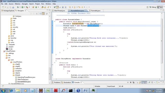Image resolution: width=165 pixels, height=93 pixels.
Task: Open the Navigate menu
Action: (x=25, y=4)
